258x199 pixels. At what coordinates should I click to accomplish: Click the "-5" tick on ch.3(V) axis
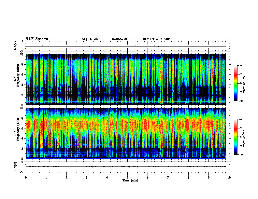pyautogui.click(x=22, y=172)
